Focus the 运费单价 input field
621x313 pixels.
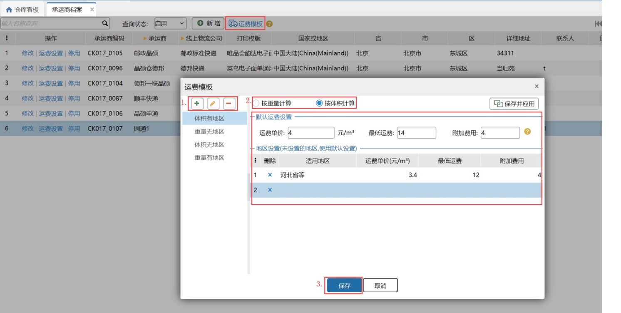310,133
